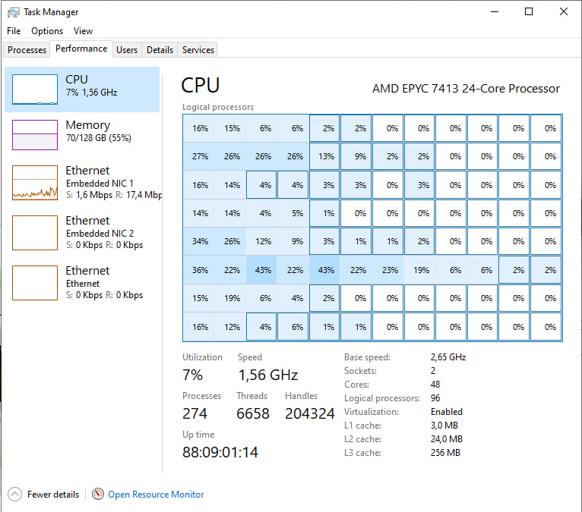Maximize the Task Manager window
The height and width of the screenshot is (512, 582).
click(529, 12)
